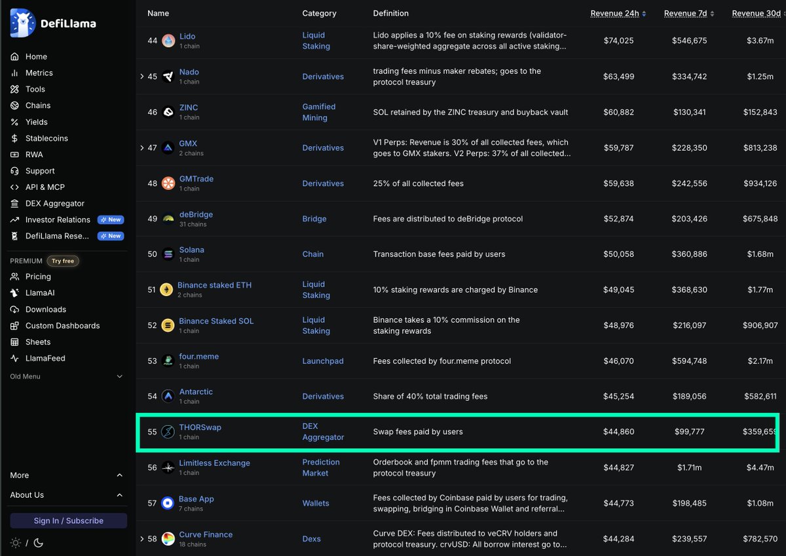This screenshot has width=786, height=556.
Task: Sort by Revenue 24h column
Action: pos(618,13)
